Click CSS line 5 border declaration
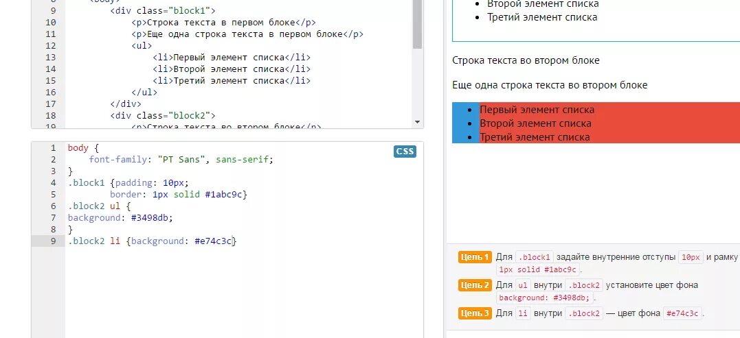Viewport: 740px width, 338px height. (x=179, y=195)
